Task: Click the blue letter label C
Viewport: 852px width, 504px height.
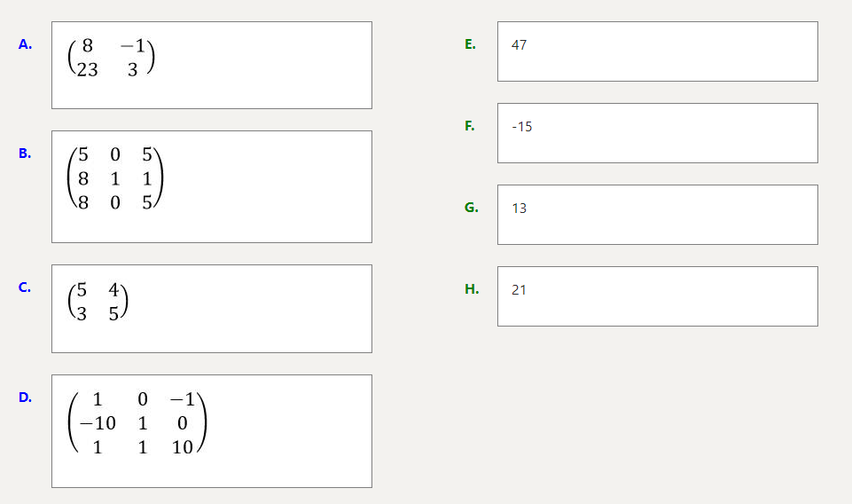Action: pyautogui.click(x=25, y=287)
